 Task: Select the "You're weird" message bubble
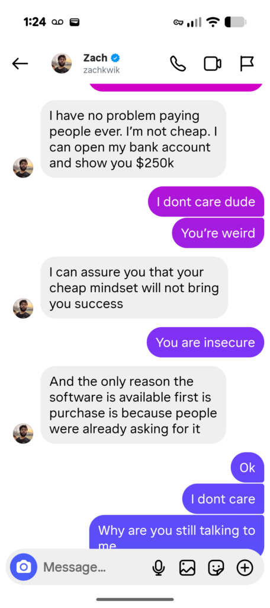(218, 233)
